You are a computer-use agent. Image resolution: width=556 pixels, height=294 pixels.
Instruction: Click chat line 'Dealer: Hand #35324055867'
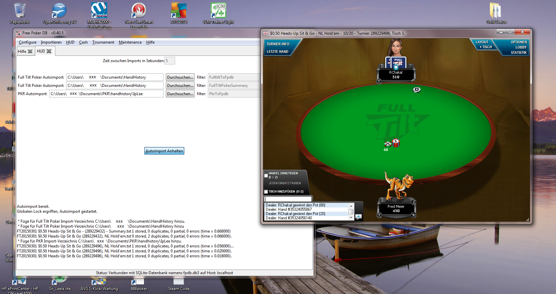pyautogui.click(x=289, y=209)
